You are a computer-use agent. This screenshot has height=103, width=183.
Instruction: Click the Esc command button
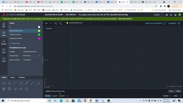(171, 91)
